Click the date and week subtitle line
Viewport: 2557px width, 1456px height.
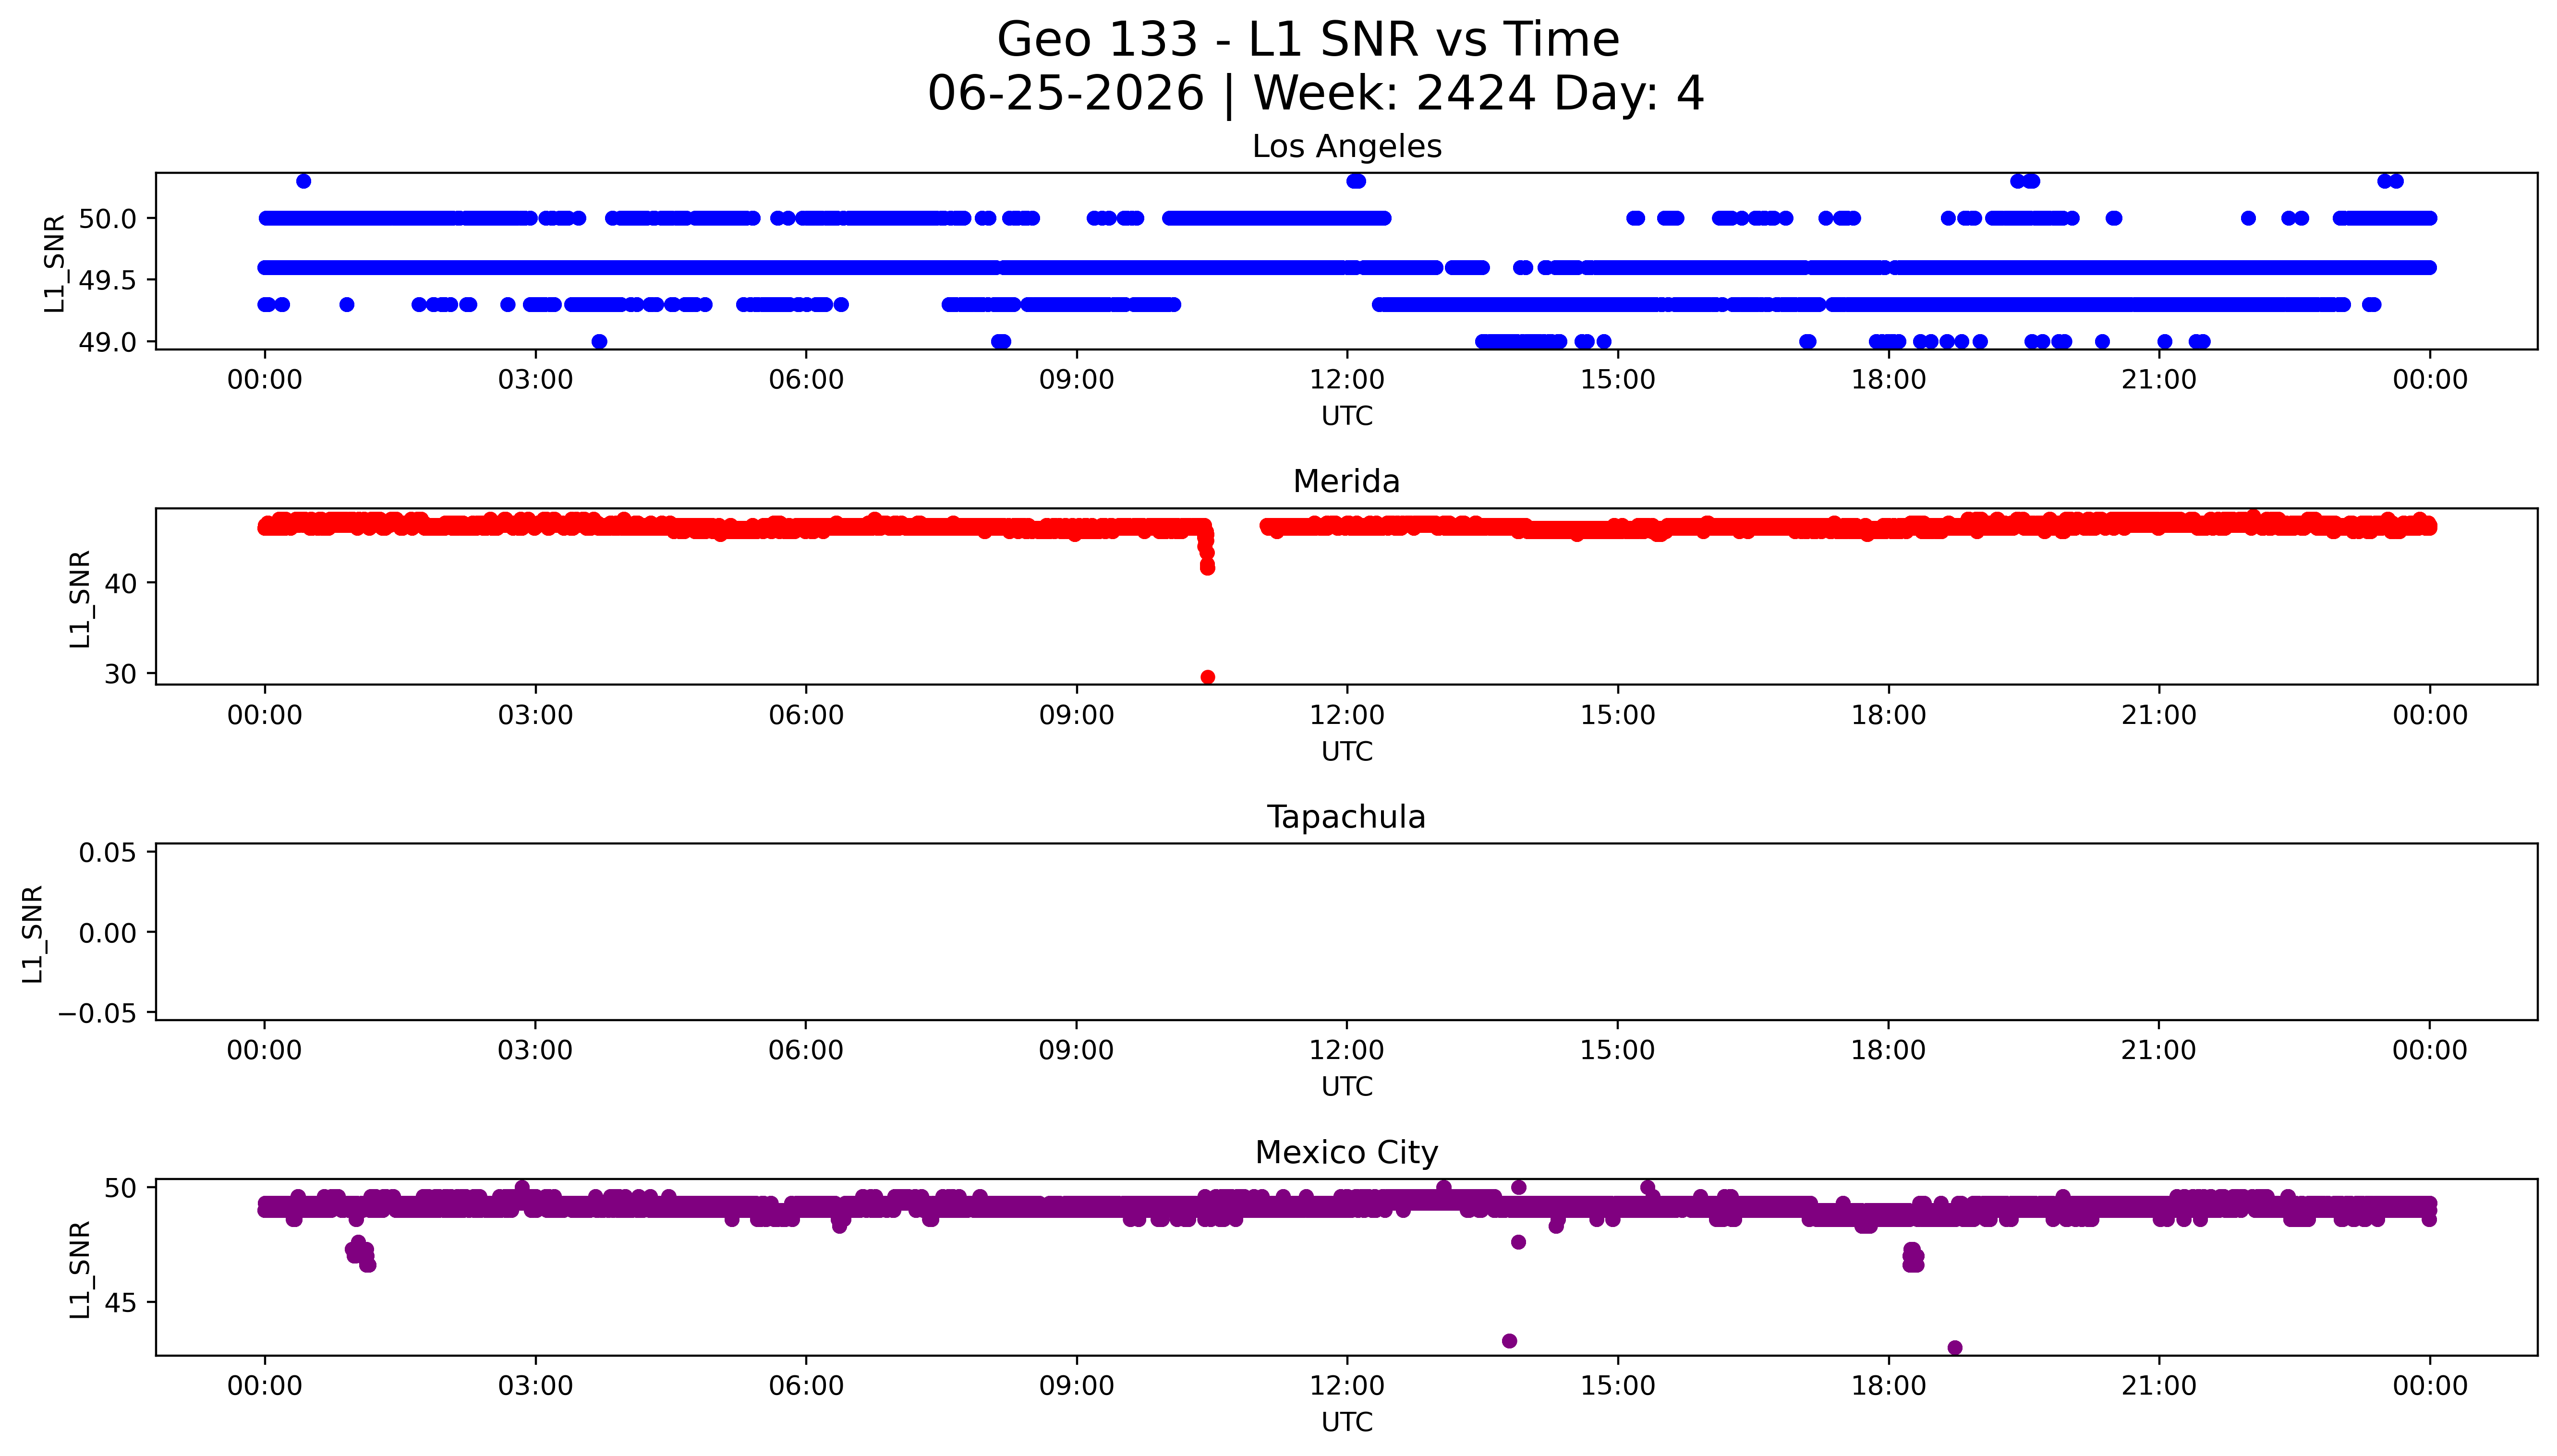[x=1315, y=93]
